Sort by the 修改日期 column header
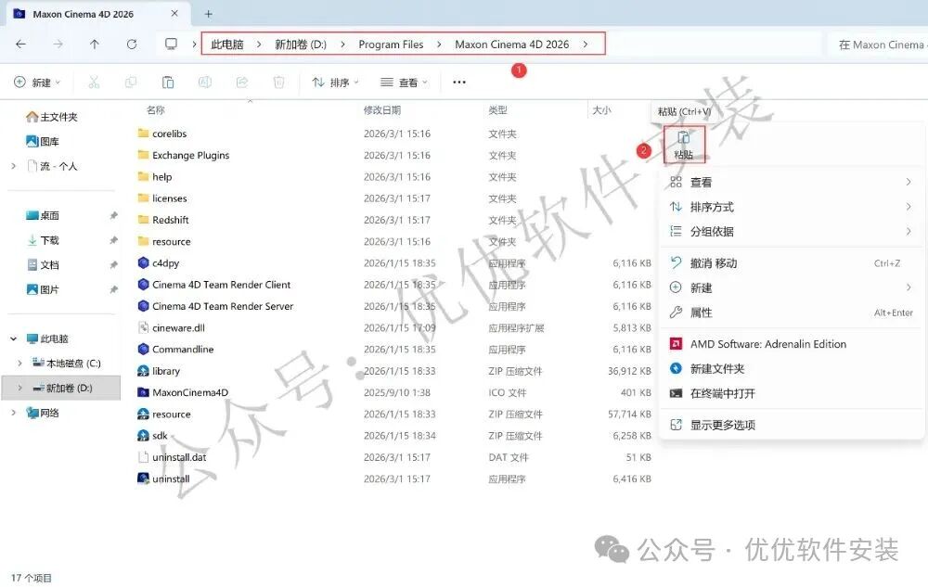The image size is (928, 587). tap(382, 110)
